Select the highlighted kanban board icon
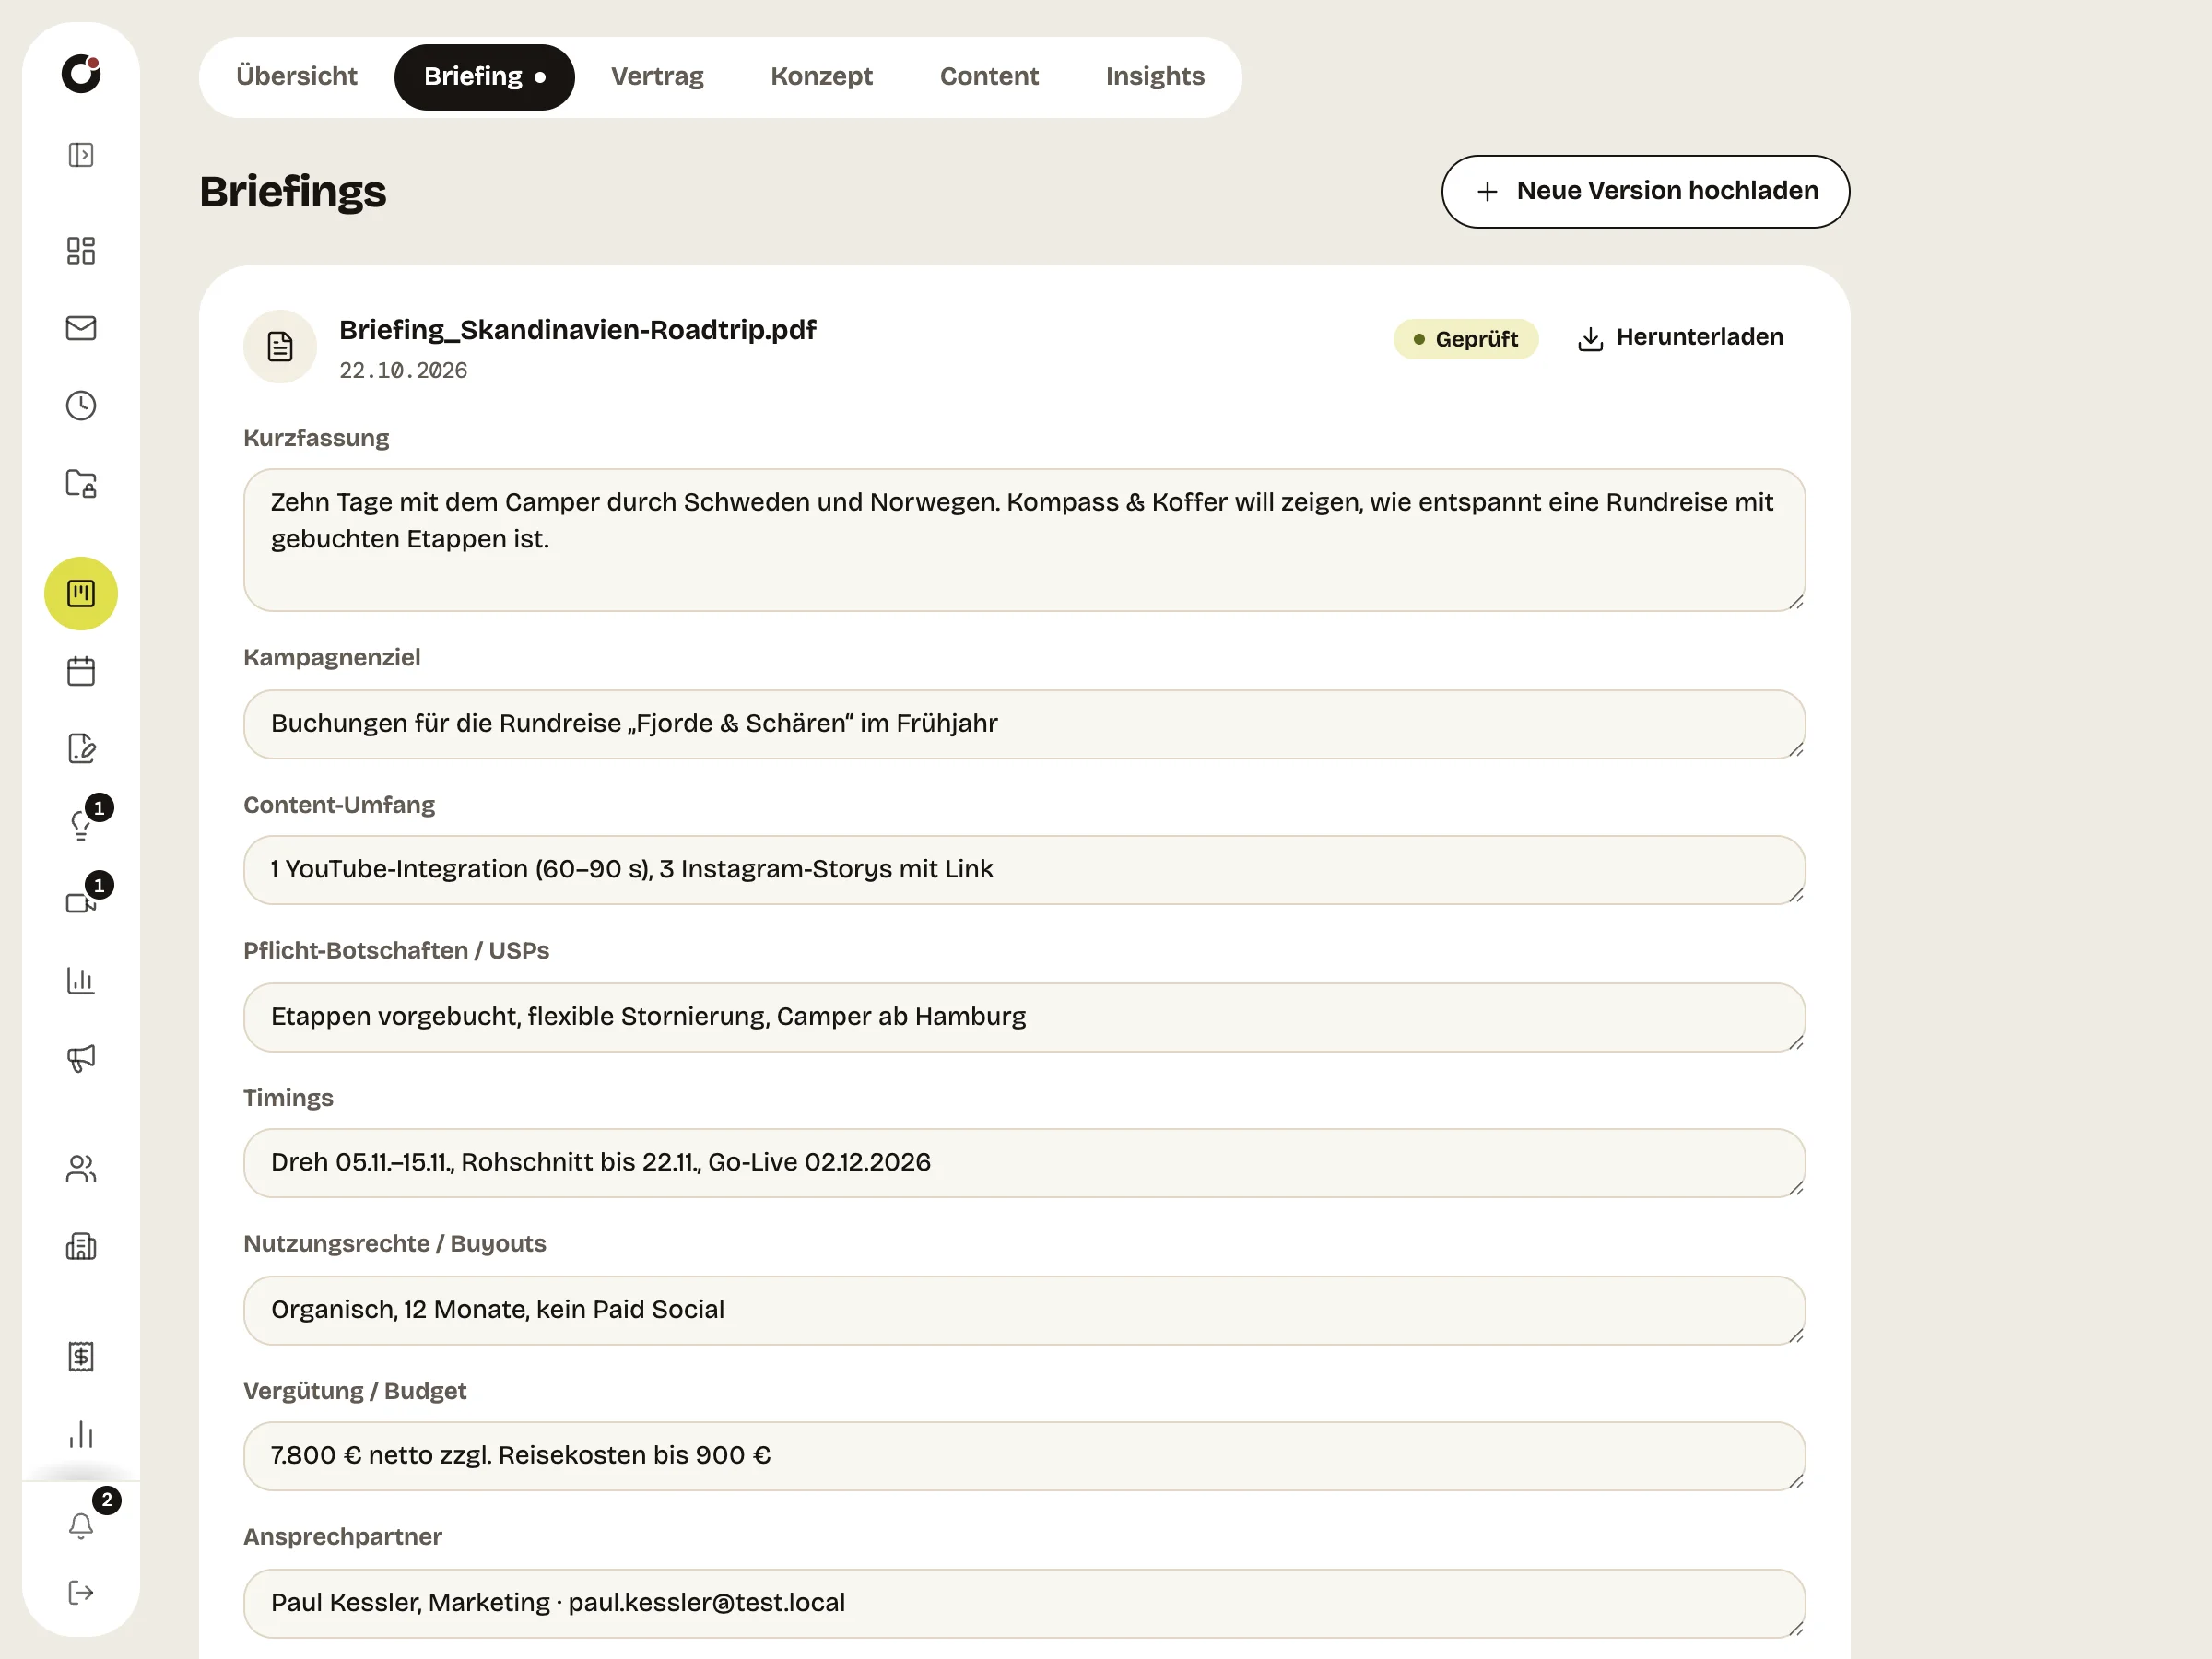 click(x=81, y=594)
